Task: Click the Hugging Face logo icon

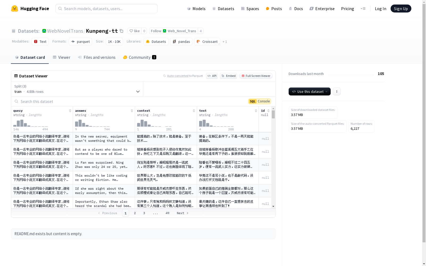Action: [x=15, y=9]
